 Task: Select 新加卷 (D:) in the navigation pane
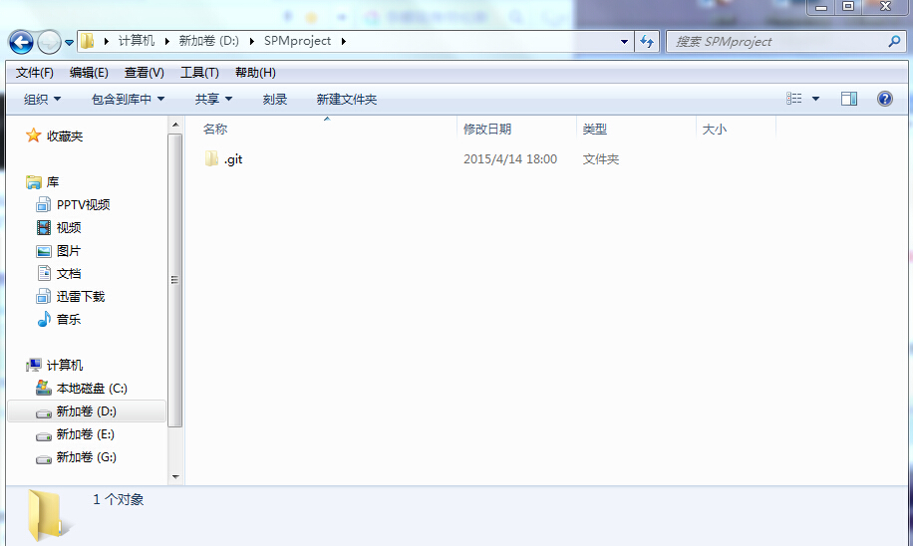tap(86, 411)
